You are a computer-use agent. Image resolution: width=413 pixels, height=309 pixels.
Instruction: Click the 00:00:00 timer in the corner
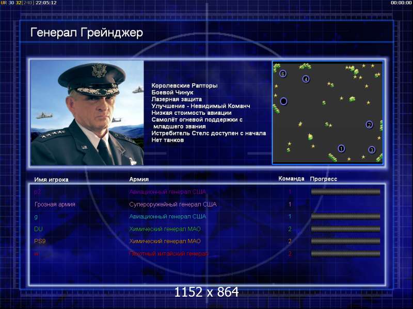[x=401, y=3]
